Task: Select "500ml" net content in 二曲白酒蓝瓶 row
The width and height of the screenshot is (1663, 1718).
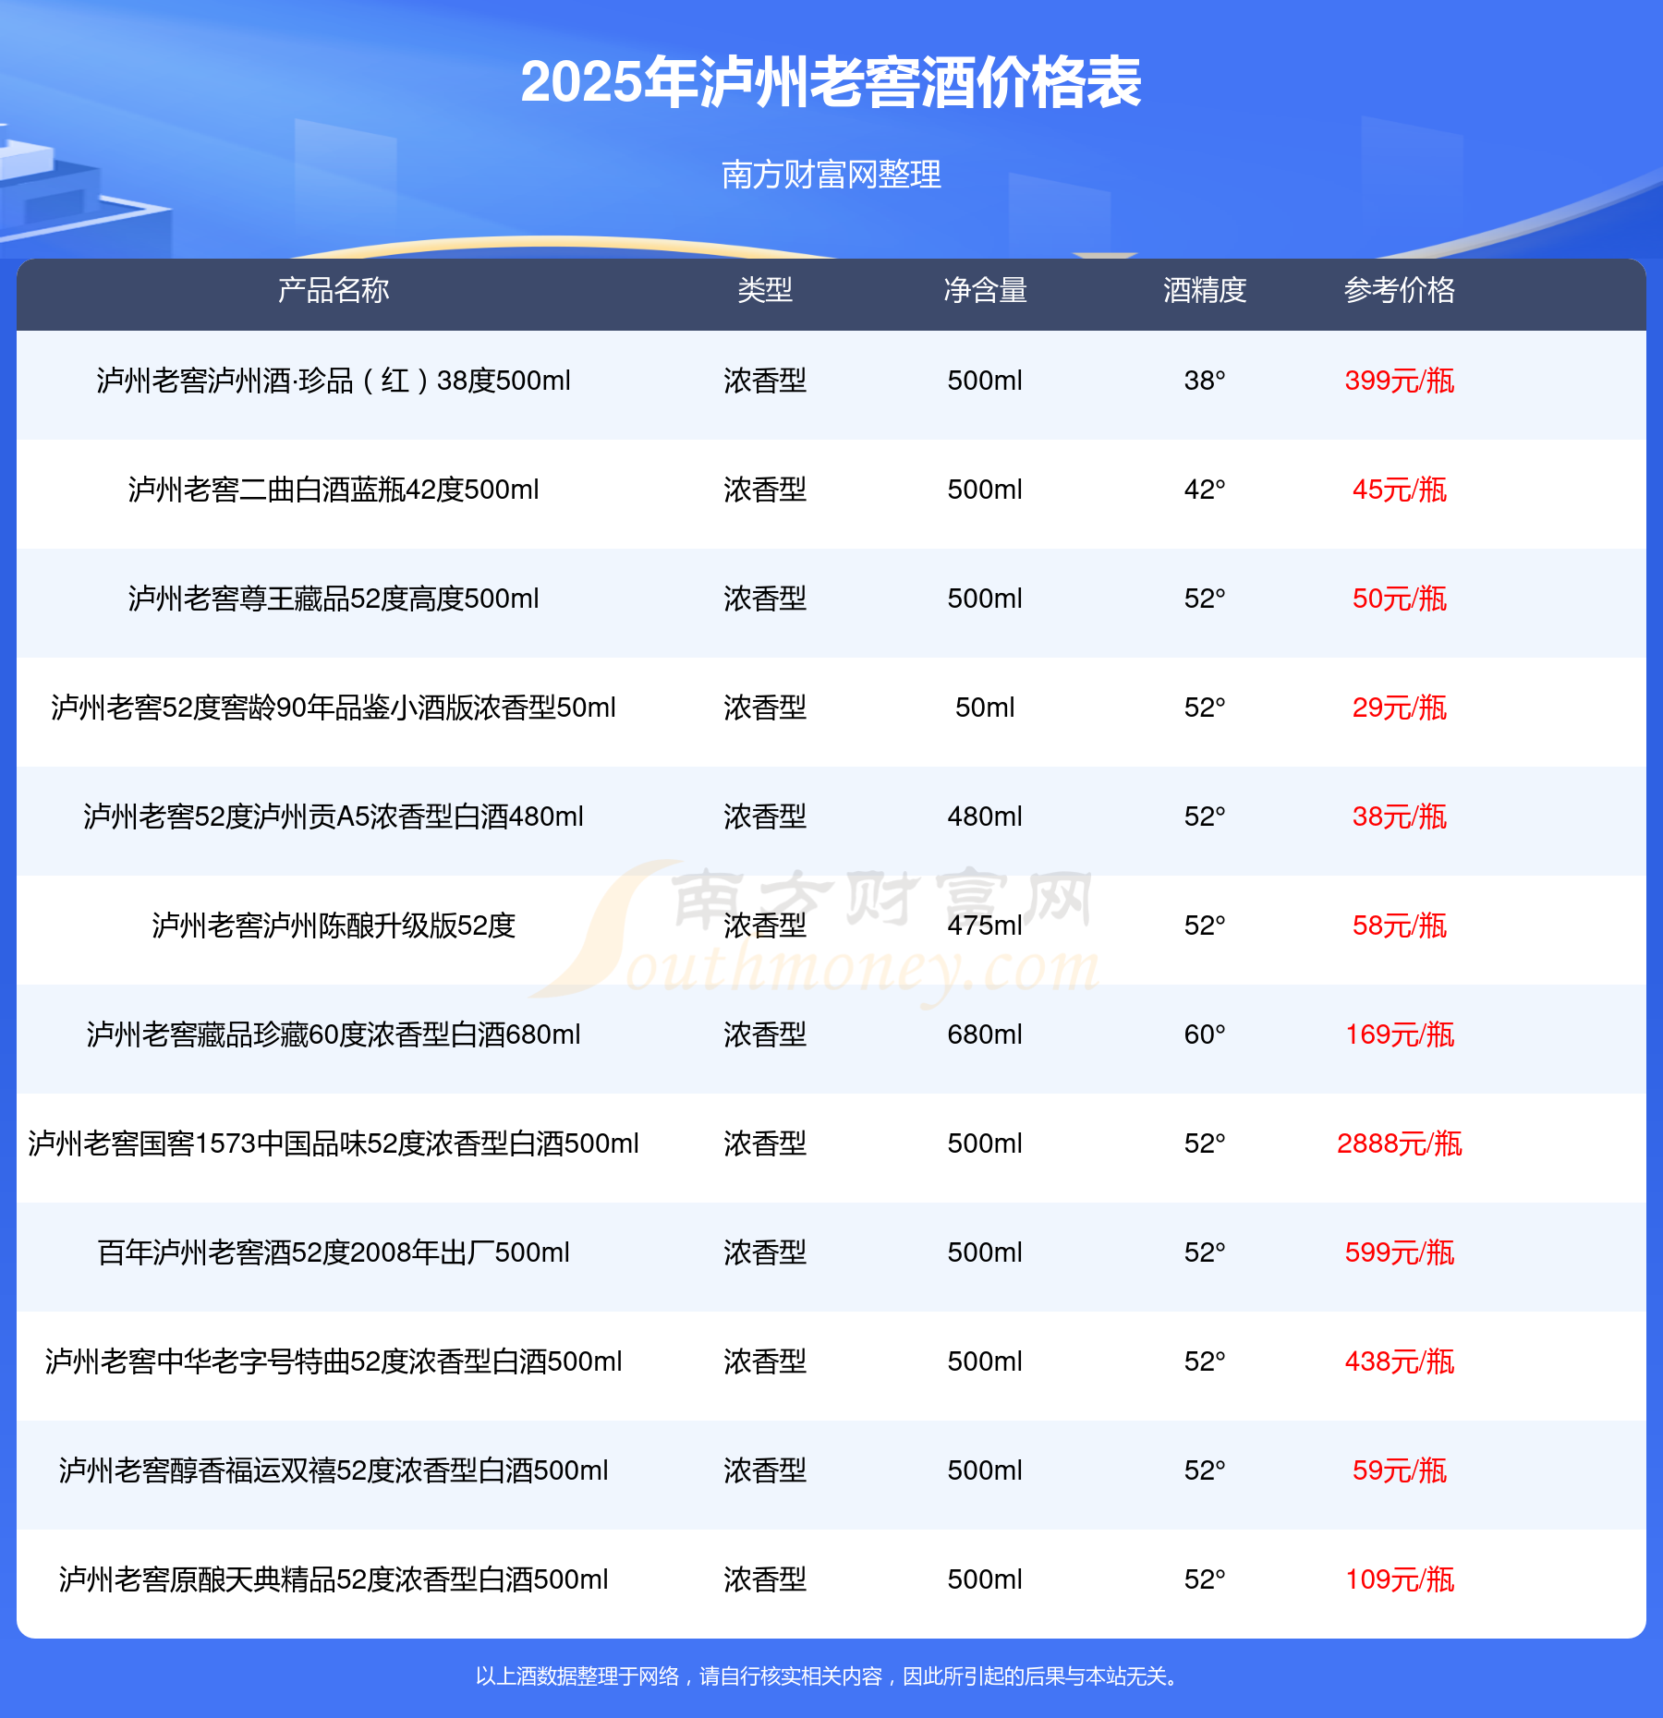Action: pos(985,490)
